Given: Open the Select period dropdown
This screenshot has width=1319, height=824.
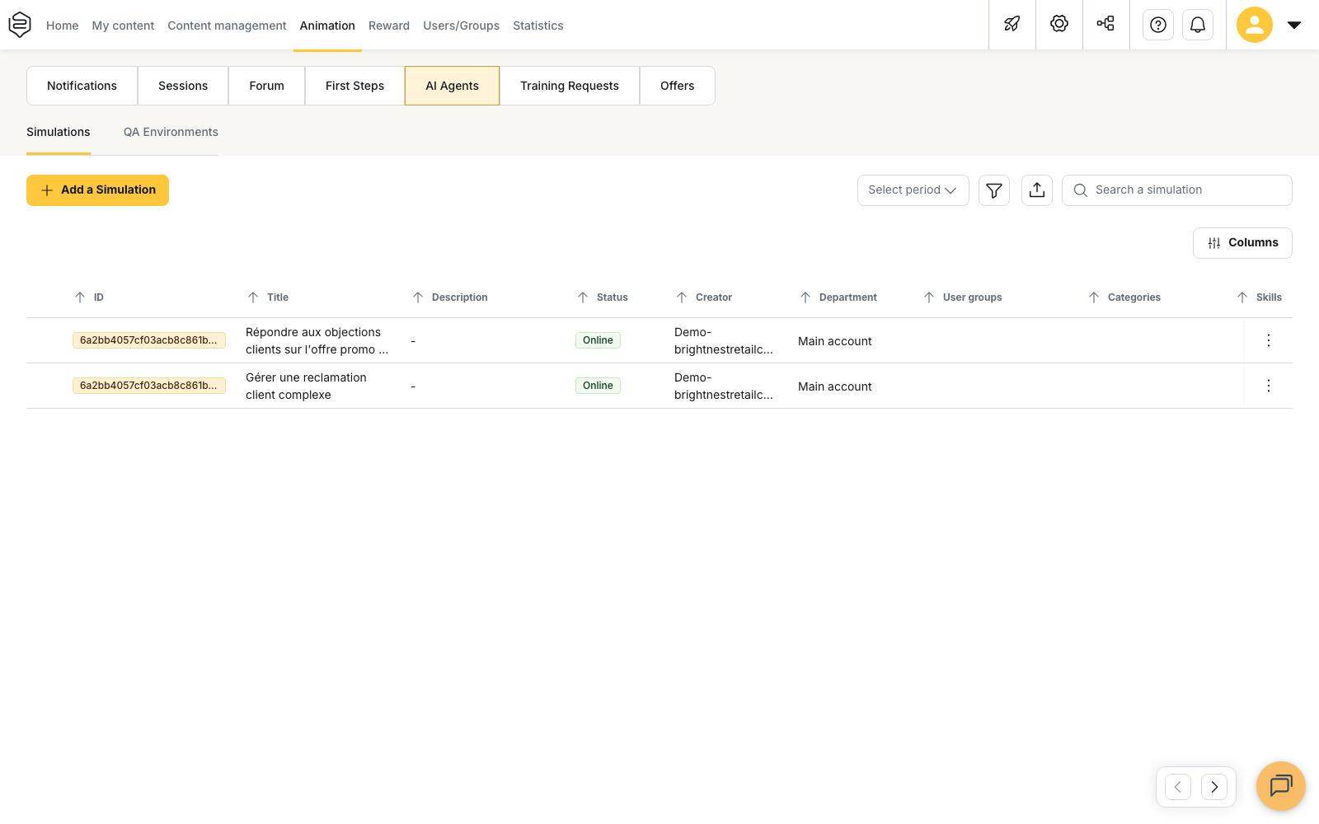Looking at the screenshot, I should [x=913, y=190].
